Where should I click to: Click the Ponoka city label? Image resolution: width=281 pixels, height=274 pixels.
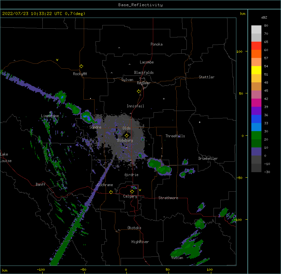tap(156, 44)
